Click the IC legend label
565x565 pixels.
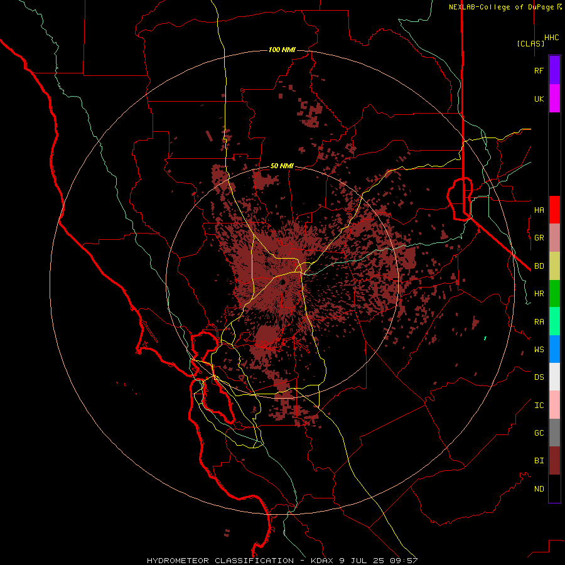(539, 406)
